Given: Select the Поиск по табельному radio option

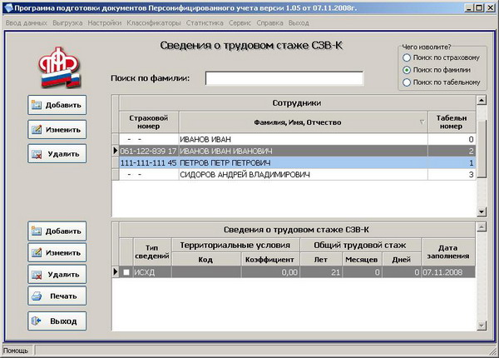Looking at the screenshot, I should coord(407,82).
